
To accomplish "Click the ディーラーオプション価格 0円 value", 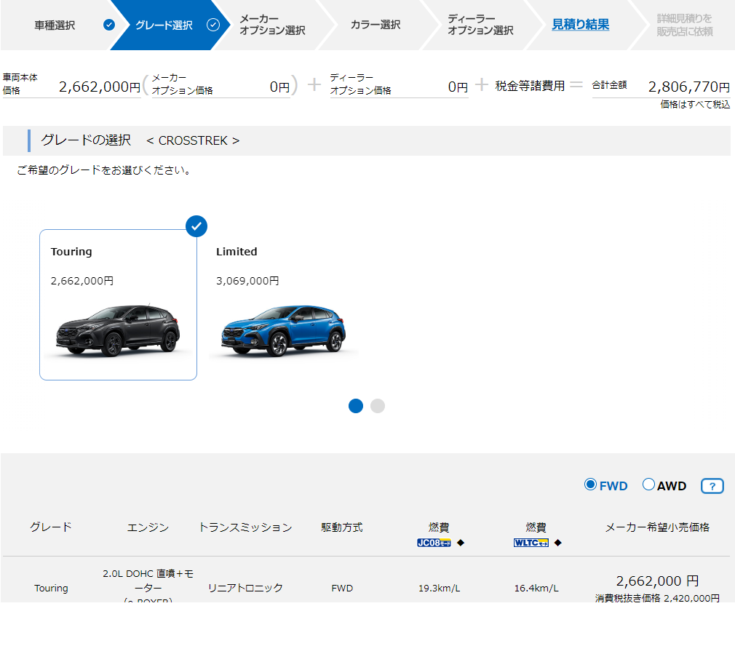I will pos(458,87).
